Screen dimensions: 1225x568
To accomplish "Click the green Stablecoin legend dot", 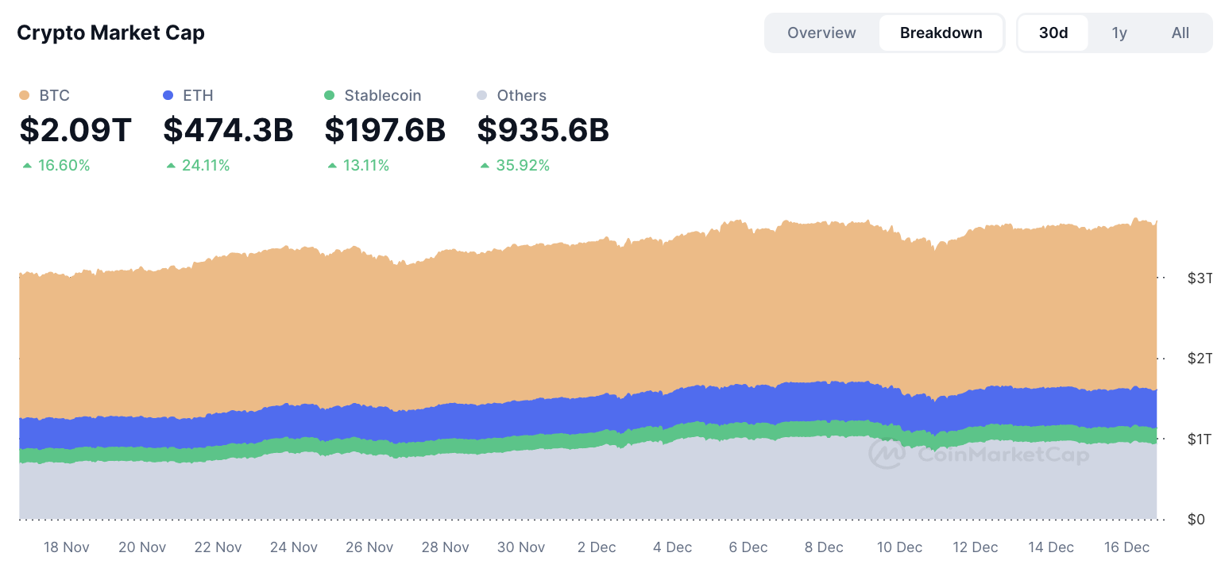I will (x=330, y=95).
